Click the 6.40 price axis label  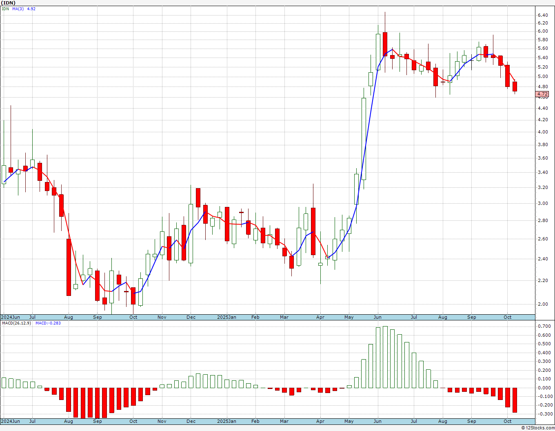click(x=543, y=15)
